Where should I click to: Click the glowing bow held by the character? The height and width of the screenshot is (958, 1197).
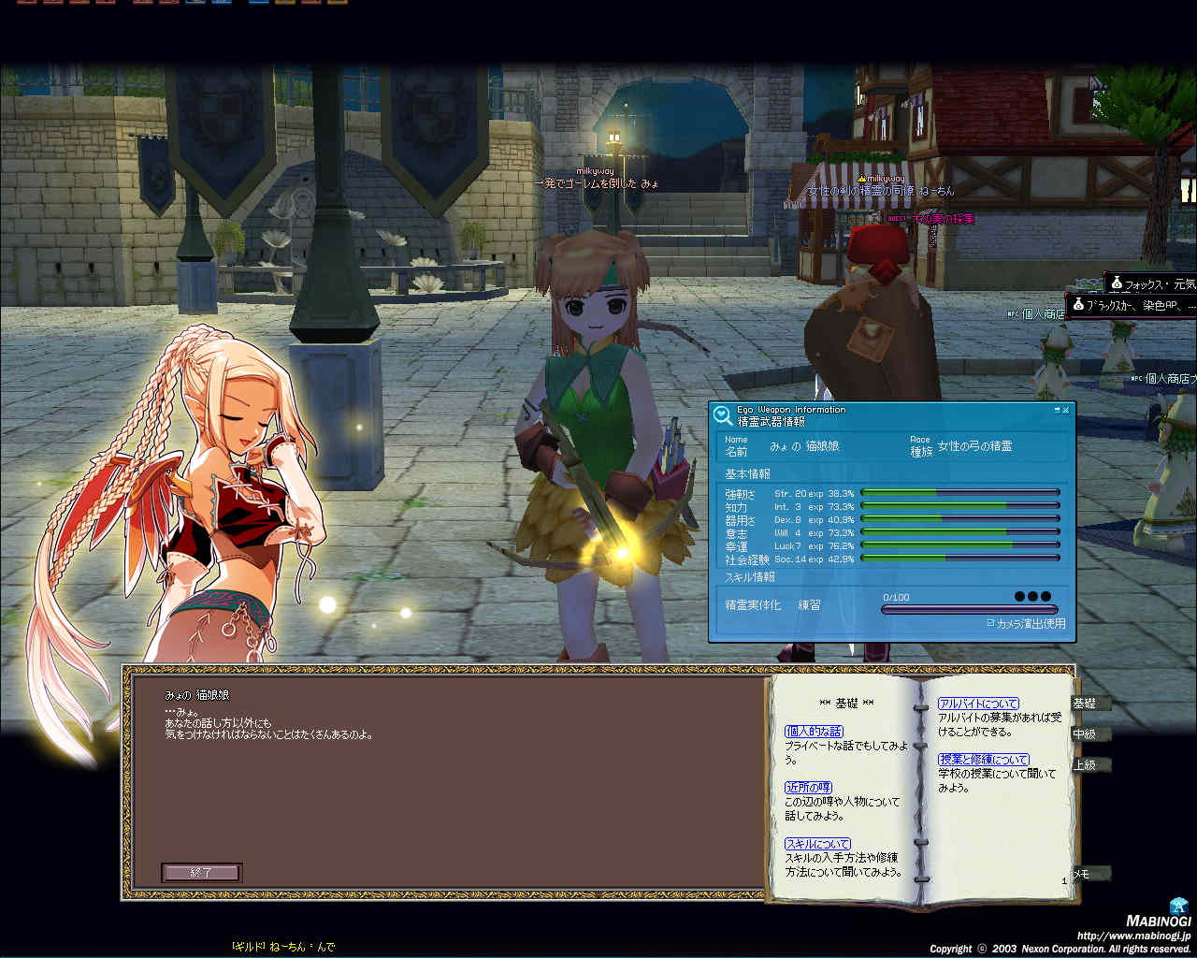(x=617, y=552)
